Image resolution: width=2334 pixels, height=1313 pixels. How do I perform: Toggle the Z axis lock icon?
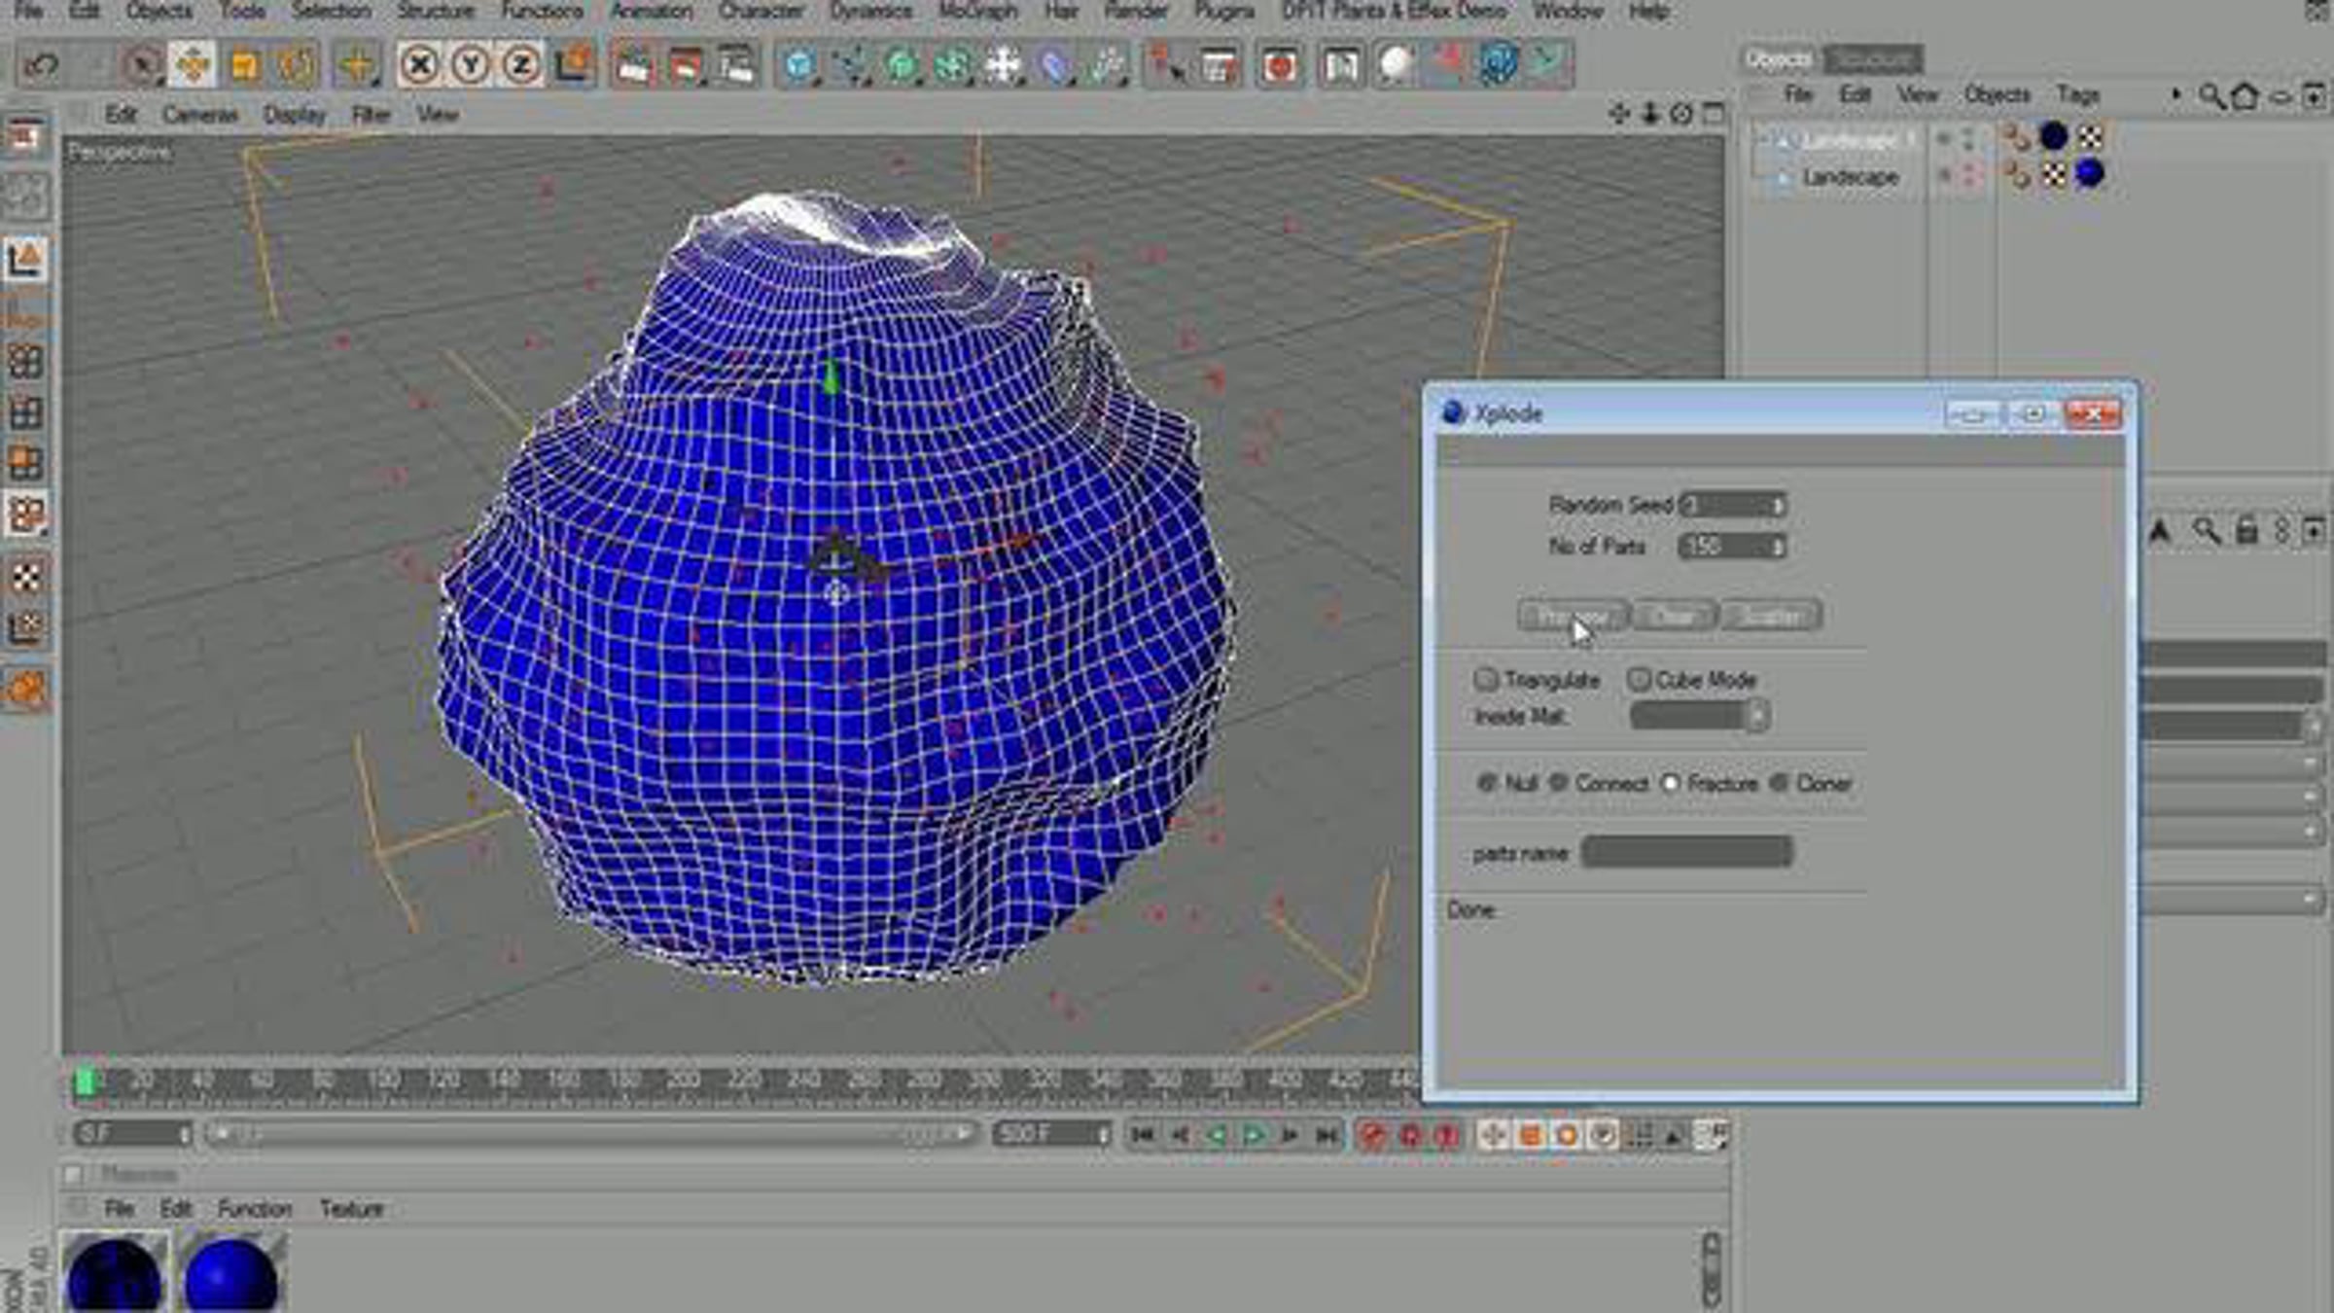[521, 65]
